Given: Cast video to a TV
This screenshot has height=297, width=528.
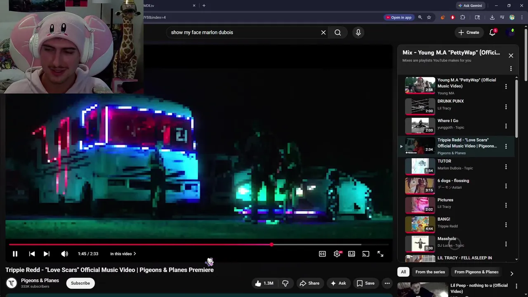Looking at the screenshot, I should [x=366, y=254].
